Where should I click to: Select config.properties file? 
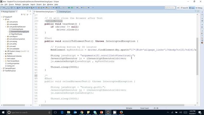[x=13, y=64]
